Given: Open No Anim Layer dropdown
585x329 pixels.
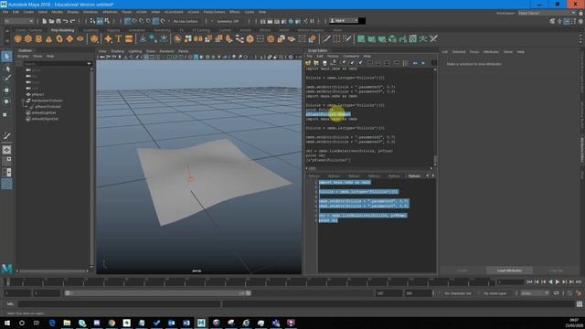Looking at the screenshot, I should pyautogui.click(x=495, y=293).
